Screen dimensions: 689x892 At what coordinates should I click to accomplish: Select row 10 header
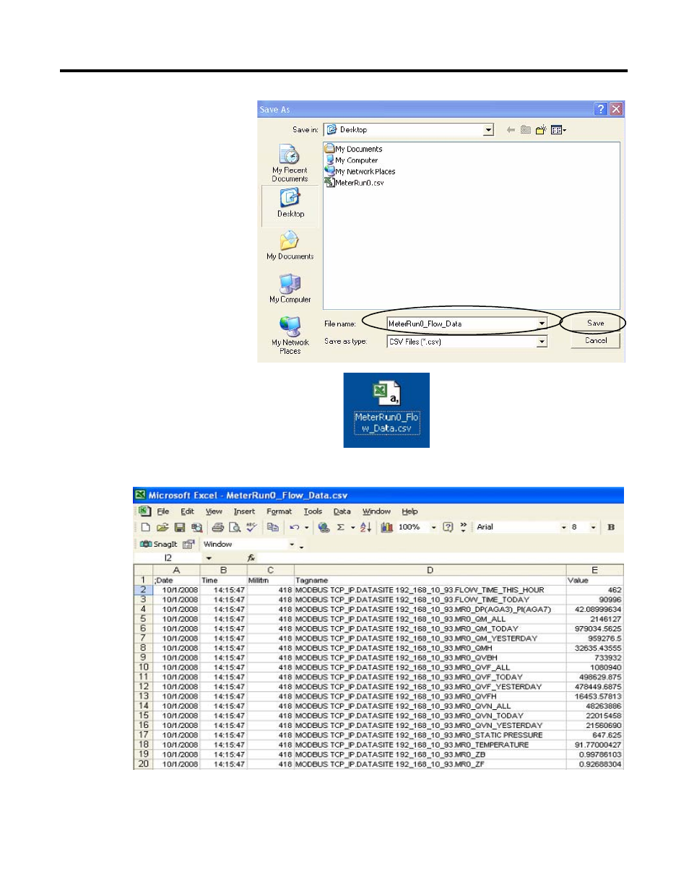pos(143,667)
